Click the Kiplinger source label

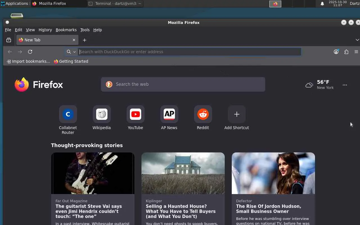(154, 201)
